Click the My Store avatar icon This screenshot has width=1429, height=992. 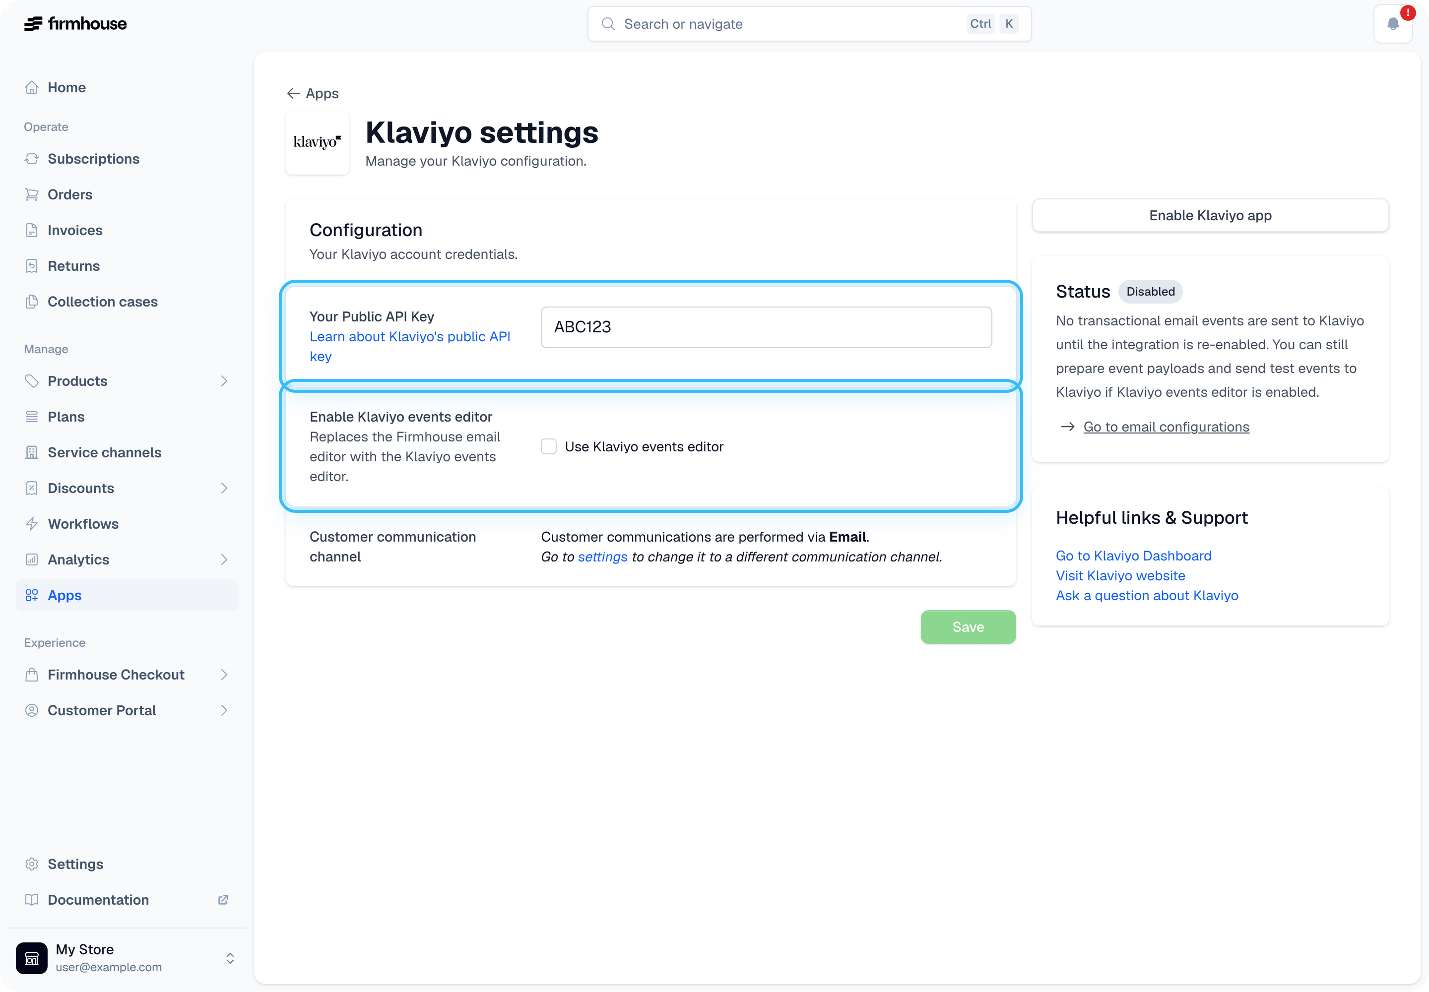pyautogui.click(x=32, y=958)
